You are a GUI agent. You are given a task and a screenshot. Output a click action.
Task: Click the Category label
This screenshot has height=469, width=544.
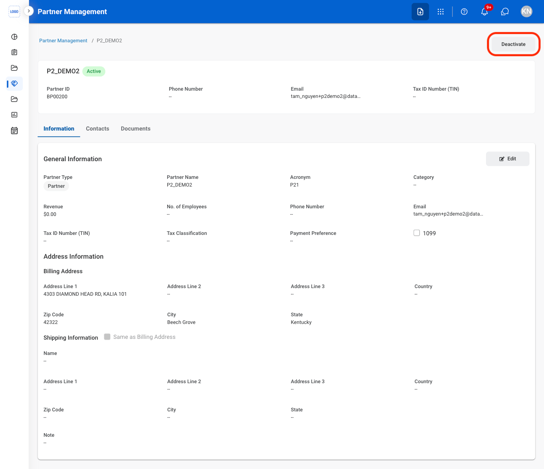click(x=424, y=177)
